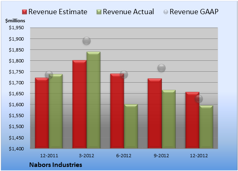238x171 pixels.
Task: Click the '$1,650' axis value
Action: [16, 94]
